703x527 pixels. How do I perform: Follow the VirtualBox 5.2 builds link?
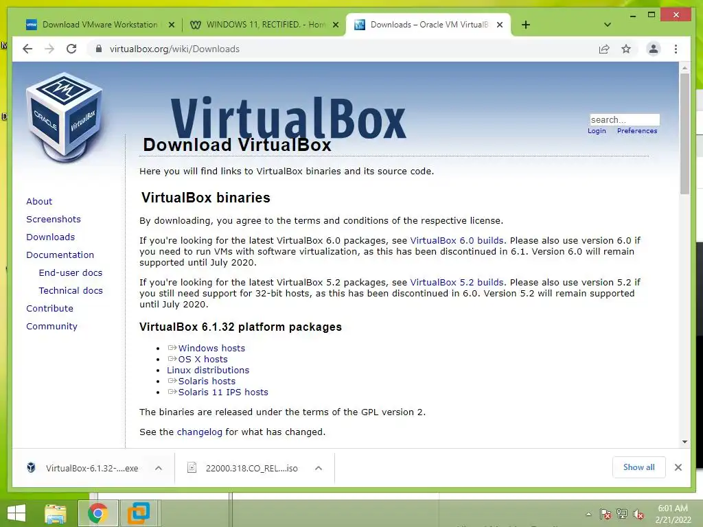(x=457, y=283)
